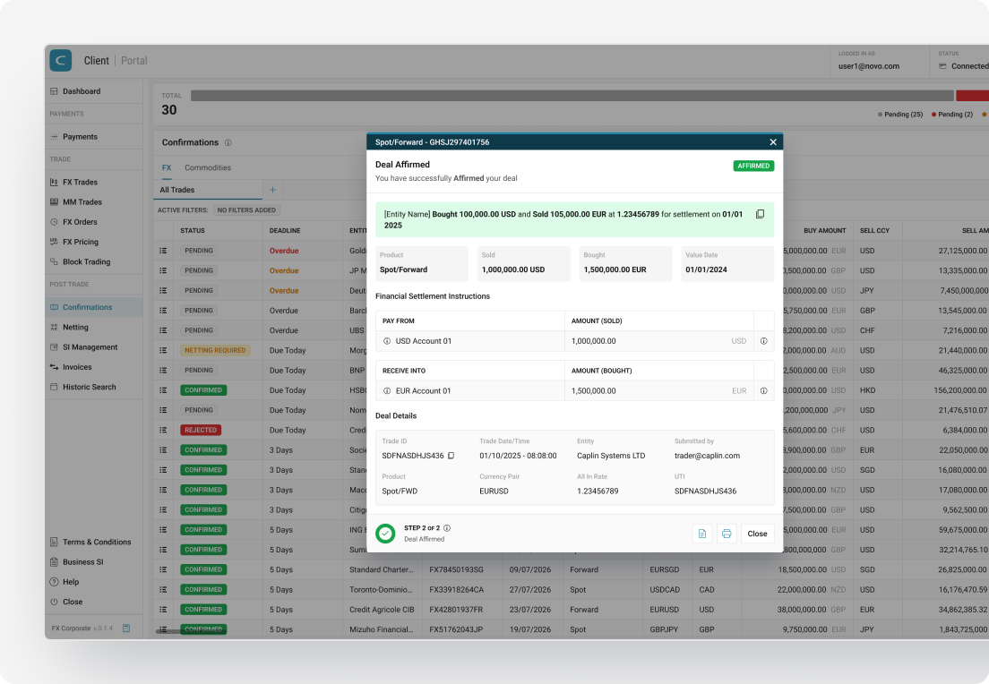Image resolution: width=989 pixels, height=684 pixels.
Task: Click the Caplin Client Portal logo
Action: pyautogui.click(x=61, y=61)
